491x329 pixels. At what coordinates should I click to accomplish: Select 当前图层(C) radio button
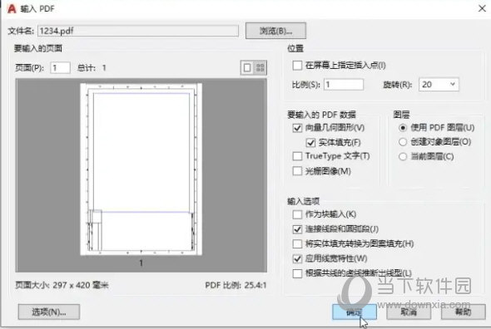pos(403,156)
